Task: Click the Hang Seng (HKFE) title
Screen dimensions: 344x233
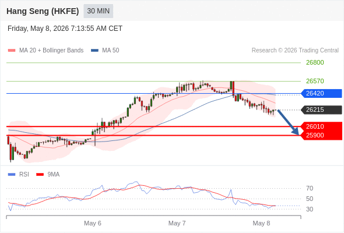Action: click(x=43, y=11)
